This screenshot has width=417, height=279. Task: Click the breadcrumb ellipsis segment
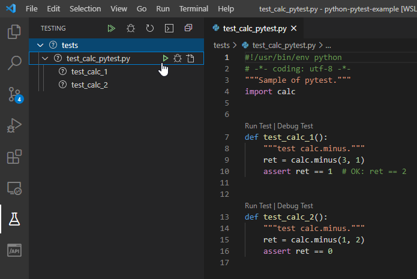pyautogui.click(x=328, y=46)
